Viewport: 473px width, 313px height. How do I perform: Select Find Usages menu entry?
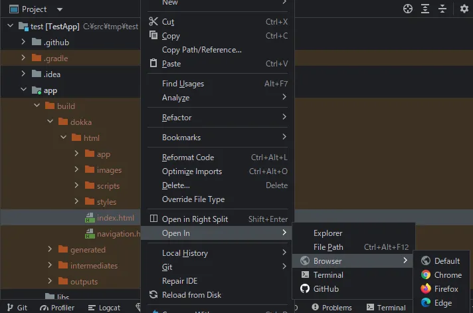click(x=183, y=84)
